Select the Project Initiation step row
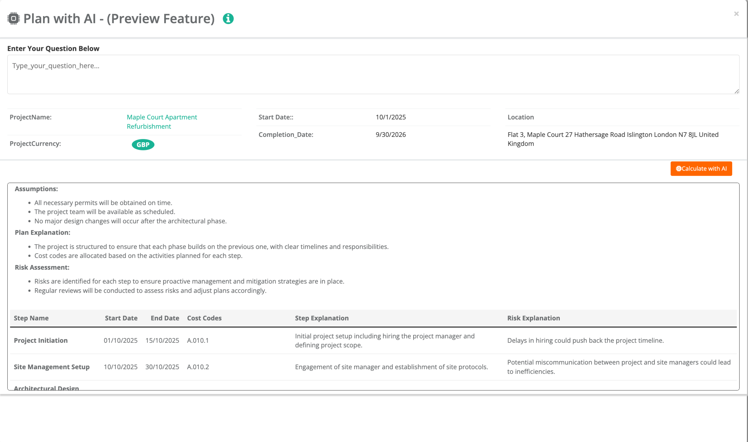 coord(41,340)
